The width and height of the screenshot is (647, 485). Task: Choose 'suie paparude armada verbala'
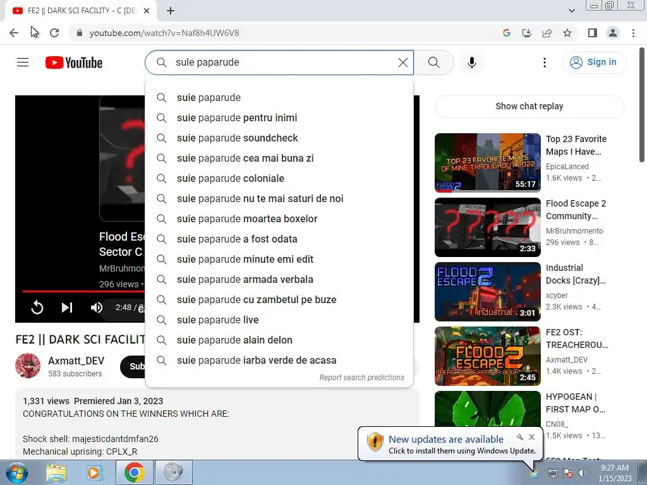click(279, 280)
